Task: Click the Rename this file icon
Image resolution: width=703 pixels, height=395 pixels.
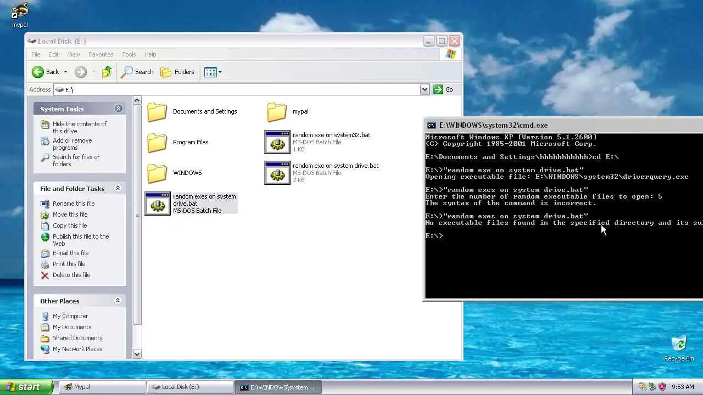Action: (x=45, y=204)
